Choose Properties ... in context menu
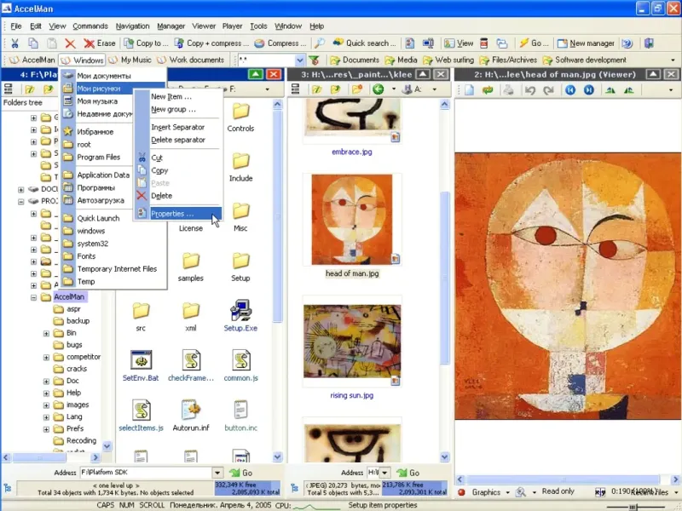 coord(178,214)
